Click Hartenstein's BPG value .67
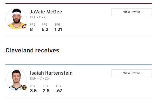The height and width of the screenshot is (103, 162). [x=59, y=91]
